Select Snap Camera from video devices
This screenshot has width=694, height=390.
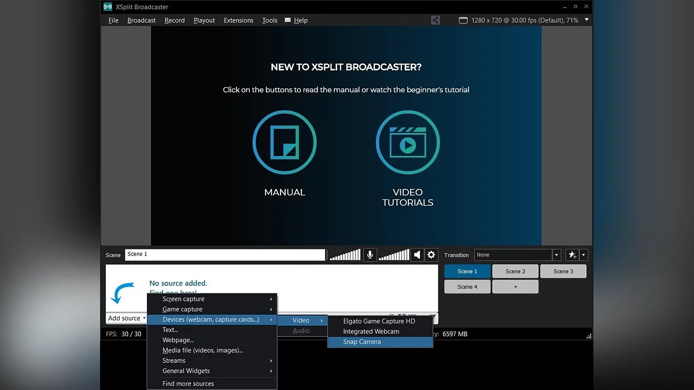click(x=362, y=342)
